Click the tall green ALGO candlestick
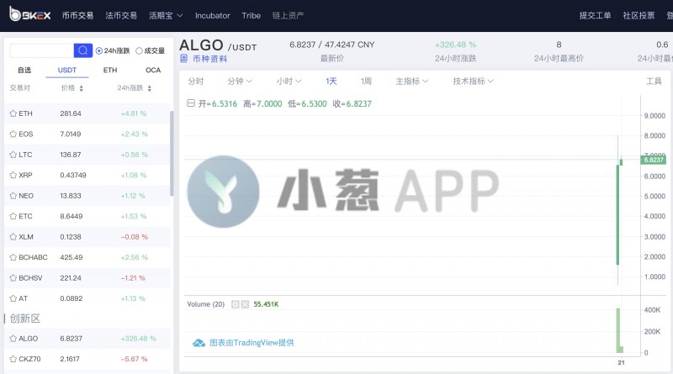Viewport: 673px width, 374px height. [x=617, y=214]
